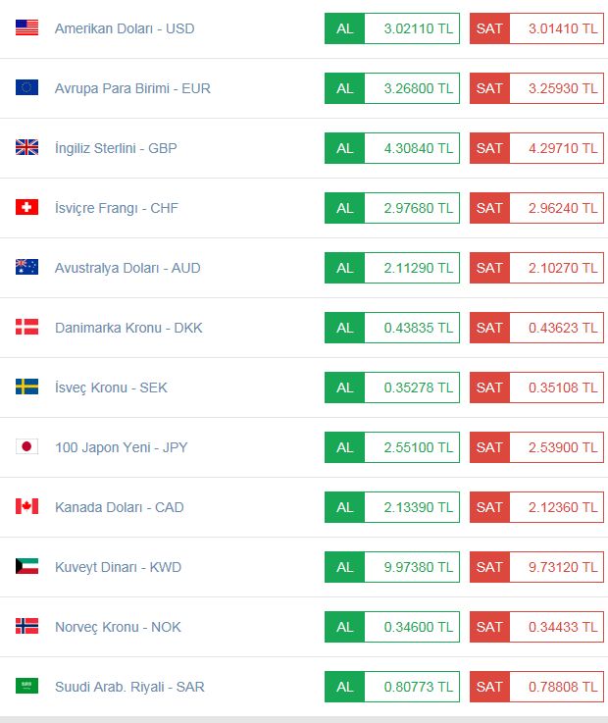608x723 pixels.
Task: Click SAT button for Kuveyt Dinarı KWD
Action: pyautogui.click(x=489, y=567)
